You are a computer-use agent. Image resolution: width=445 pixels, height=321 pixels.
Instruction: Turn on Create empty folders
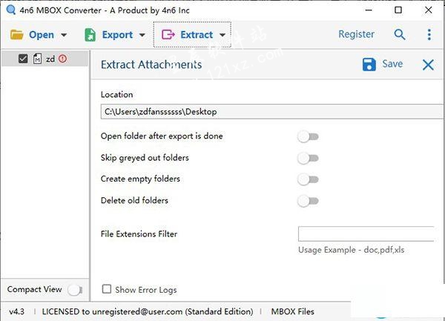tap(309, 179)
